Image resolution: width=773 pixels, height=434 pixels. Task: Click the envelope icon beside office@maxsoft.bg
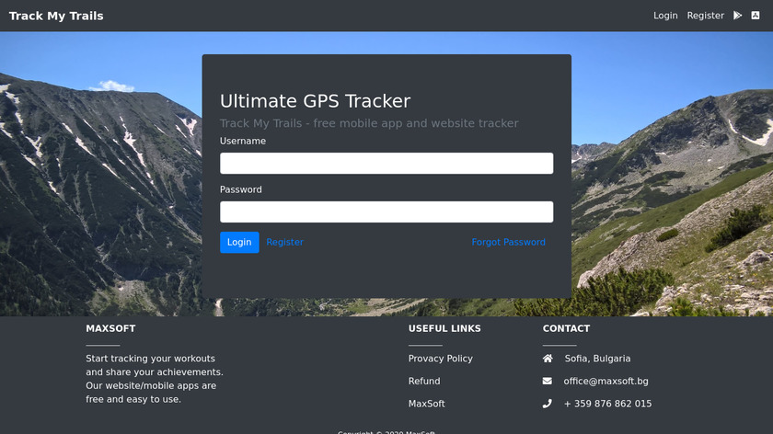tap(548, 382)
